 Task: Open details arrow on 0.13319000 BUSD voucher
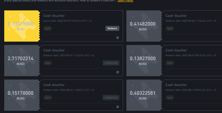118,38
